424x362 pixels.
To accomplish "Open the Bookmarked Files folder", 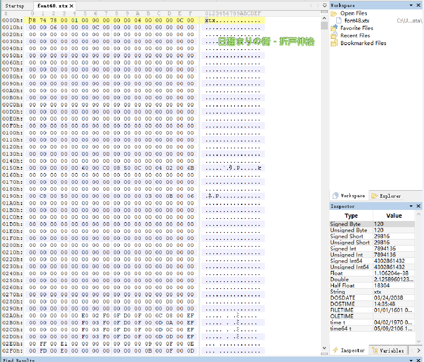I will coord(363,43).
